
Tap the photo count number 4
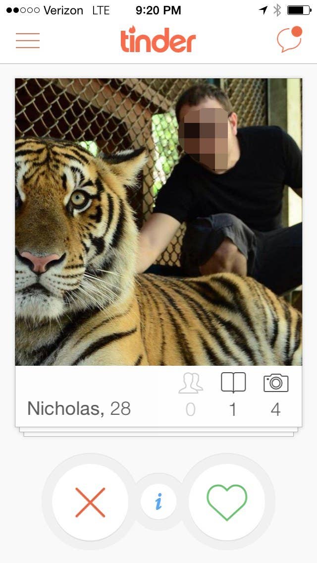pyautogui.click(x=276, y=409)
